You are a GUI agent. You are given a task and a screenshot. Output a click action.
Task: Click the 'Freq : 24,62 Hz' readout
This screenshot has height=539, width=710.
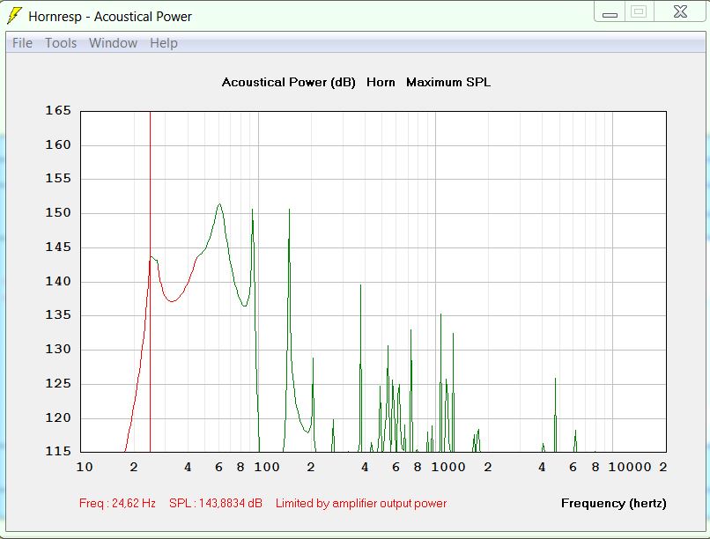pyautogui.click(x=117, y=503)
